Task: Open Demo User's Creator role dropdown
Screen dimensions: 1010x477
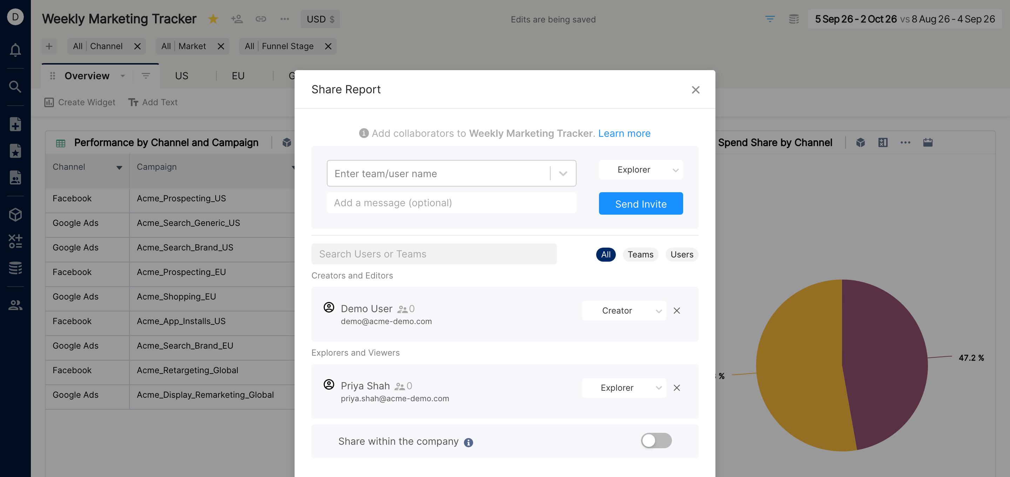Action: (x=624, y=311)
